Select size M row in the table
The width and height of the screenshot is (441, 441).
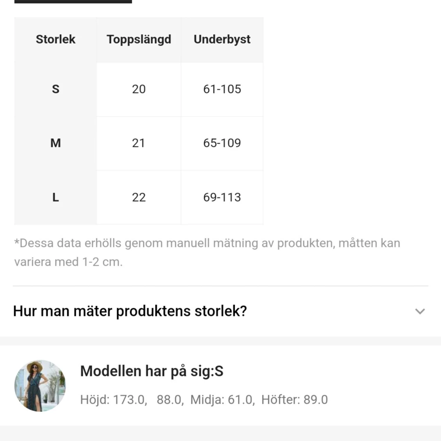[56, 143]
